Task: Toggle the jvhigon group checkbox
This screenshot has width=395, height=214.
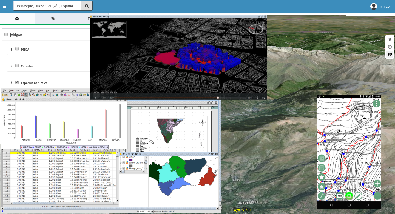Action: pos(6,35)
